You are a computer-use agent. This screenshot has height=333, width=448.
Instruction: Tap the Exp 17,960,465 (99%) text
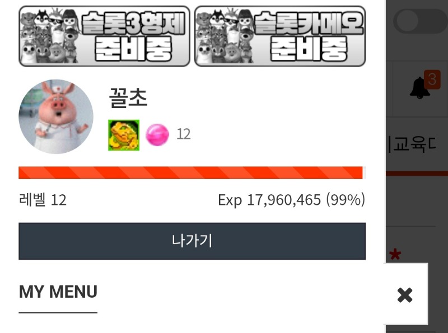[291, 200]
